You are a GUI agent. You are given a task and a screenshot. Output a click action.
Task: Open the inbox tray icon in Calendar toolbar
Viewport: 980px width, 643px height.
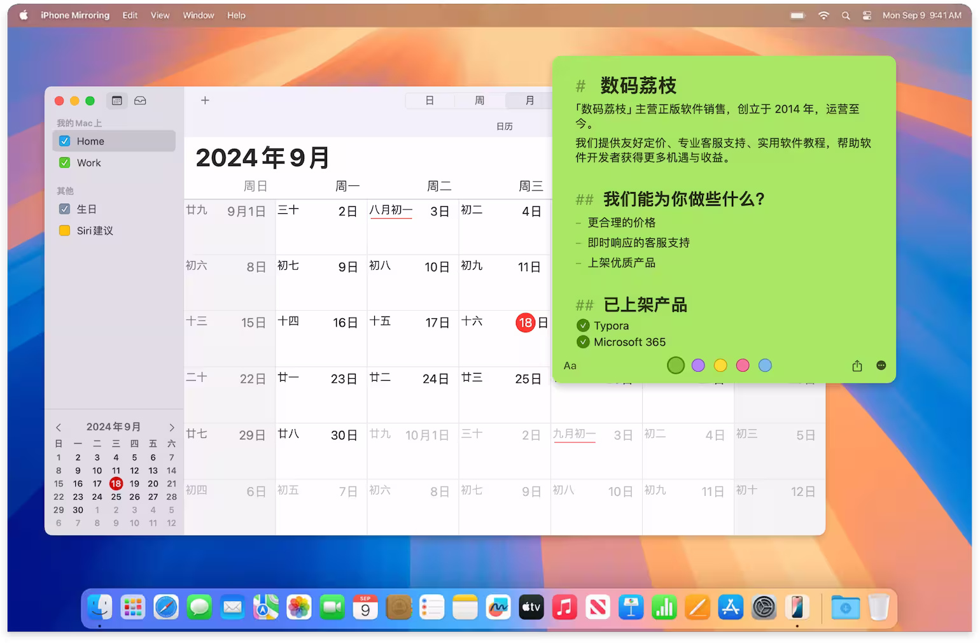140,101
